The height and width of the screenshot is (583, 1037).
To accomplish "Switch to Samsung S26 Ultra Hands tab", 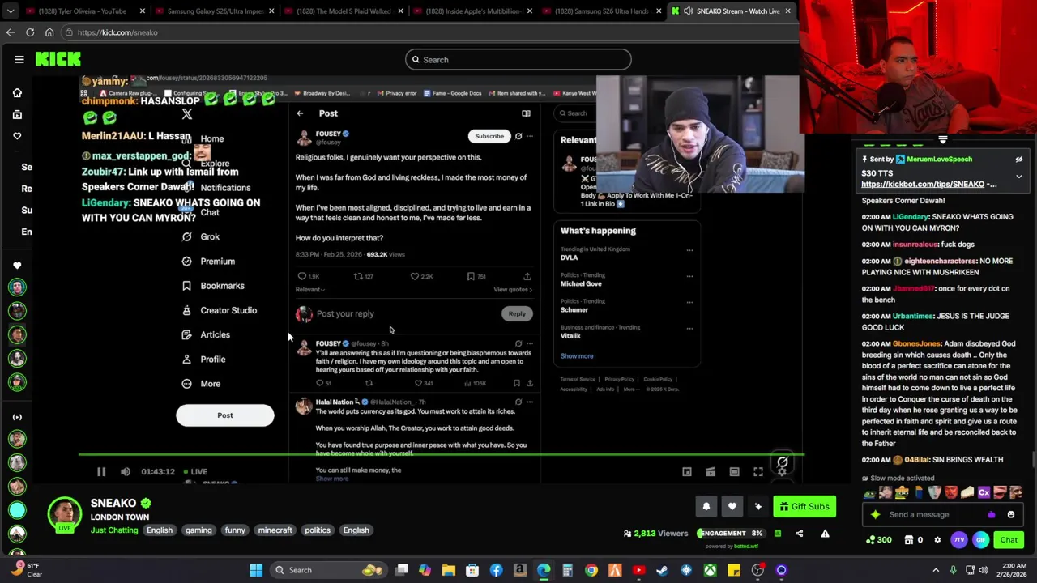I will 601,11.
